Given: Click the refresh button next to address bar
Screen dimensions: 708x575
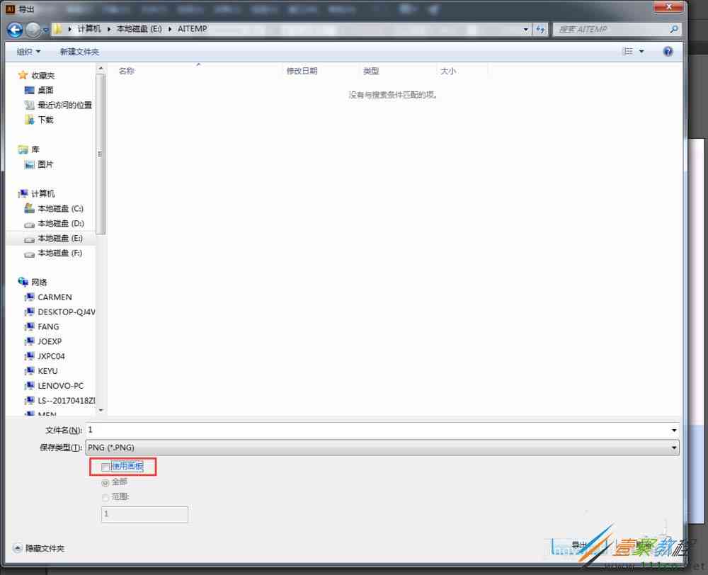Looking at the screenshot, I should pyautogui.click(x=540, y=29).
